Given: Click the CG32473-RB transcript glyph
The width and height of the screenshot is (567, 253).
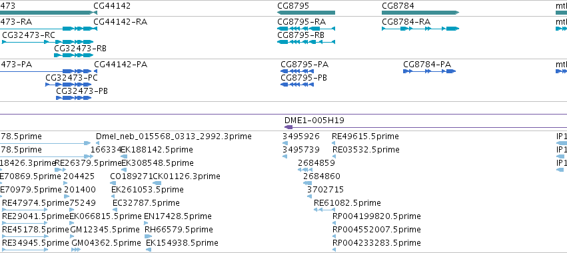Looking at the screenshot, I should [x=73, y=55].
